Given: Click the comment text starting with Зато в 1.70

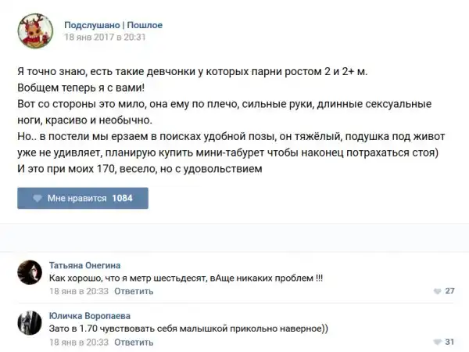Looking at the screenshot, I should [x=189, y=329].
